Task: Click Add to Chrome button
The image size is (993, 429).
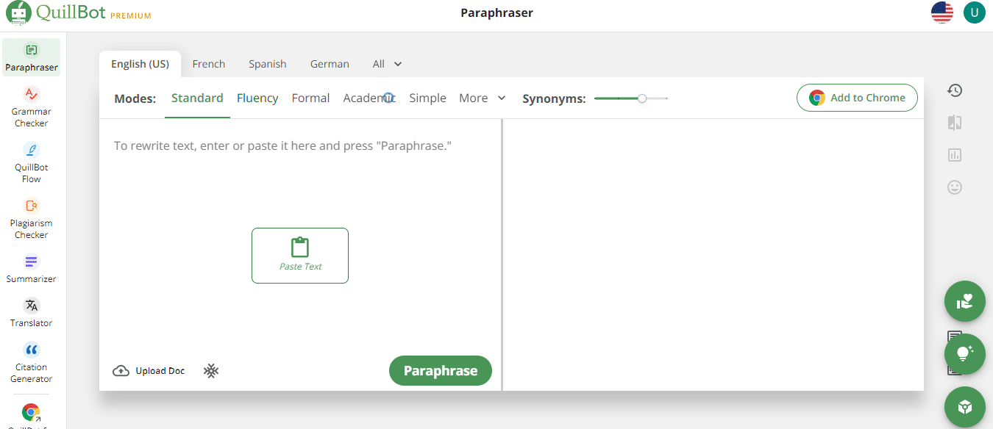Action: [857, 98]
